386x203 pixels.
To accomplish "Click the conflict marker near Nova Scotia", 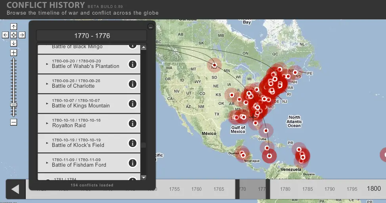I will [x=295, y=72].
